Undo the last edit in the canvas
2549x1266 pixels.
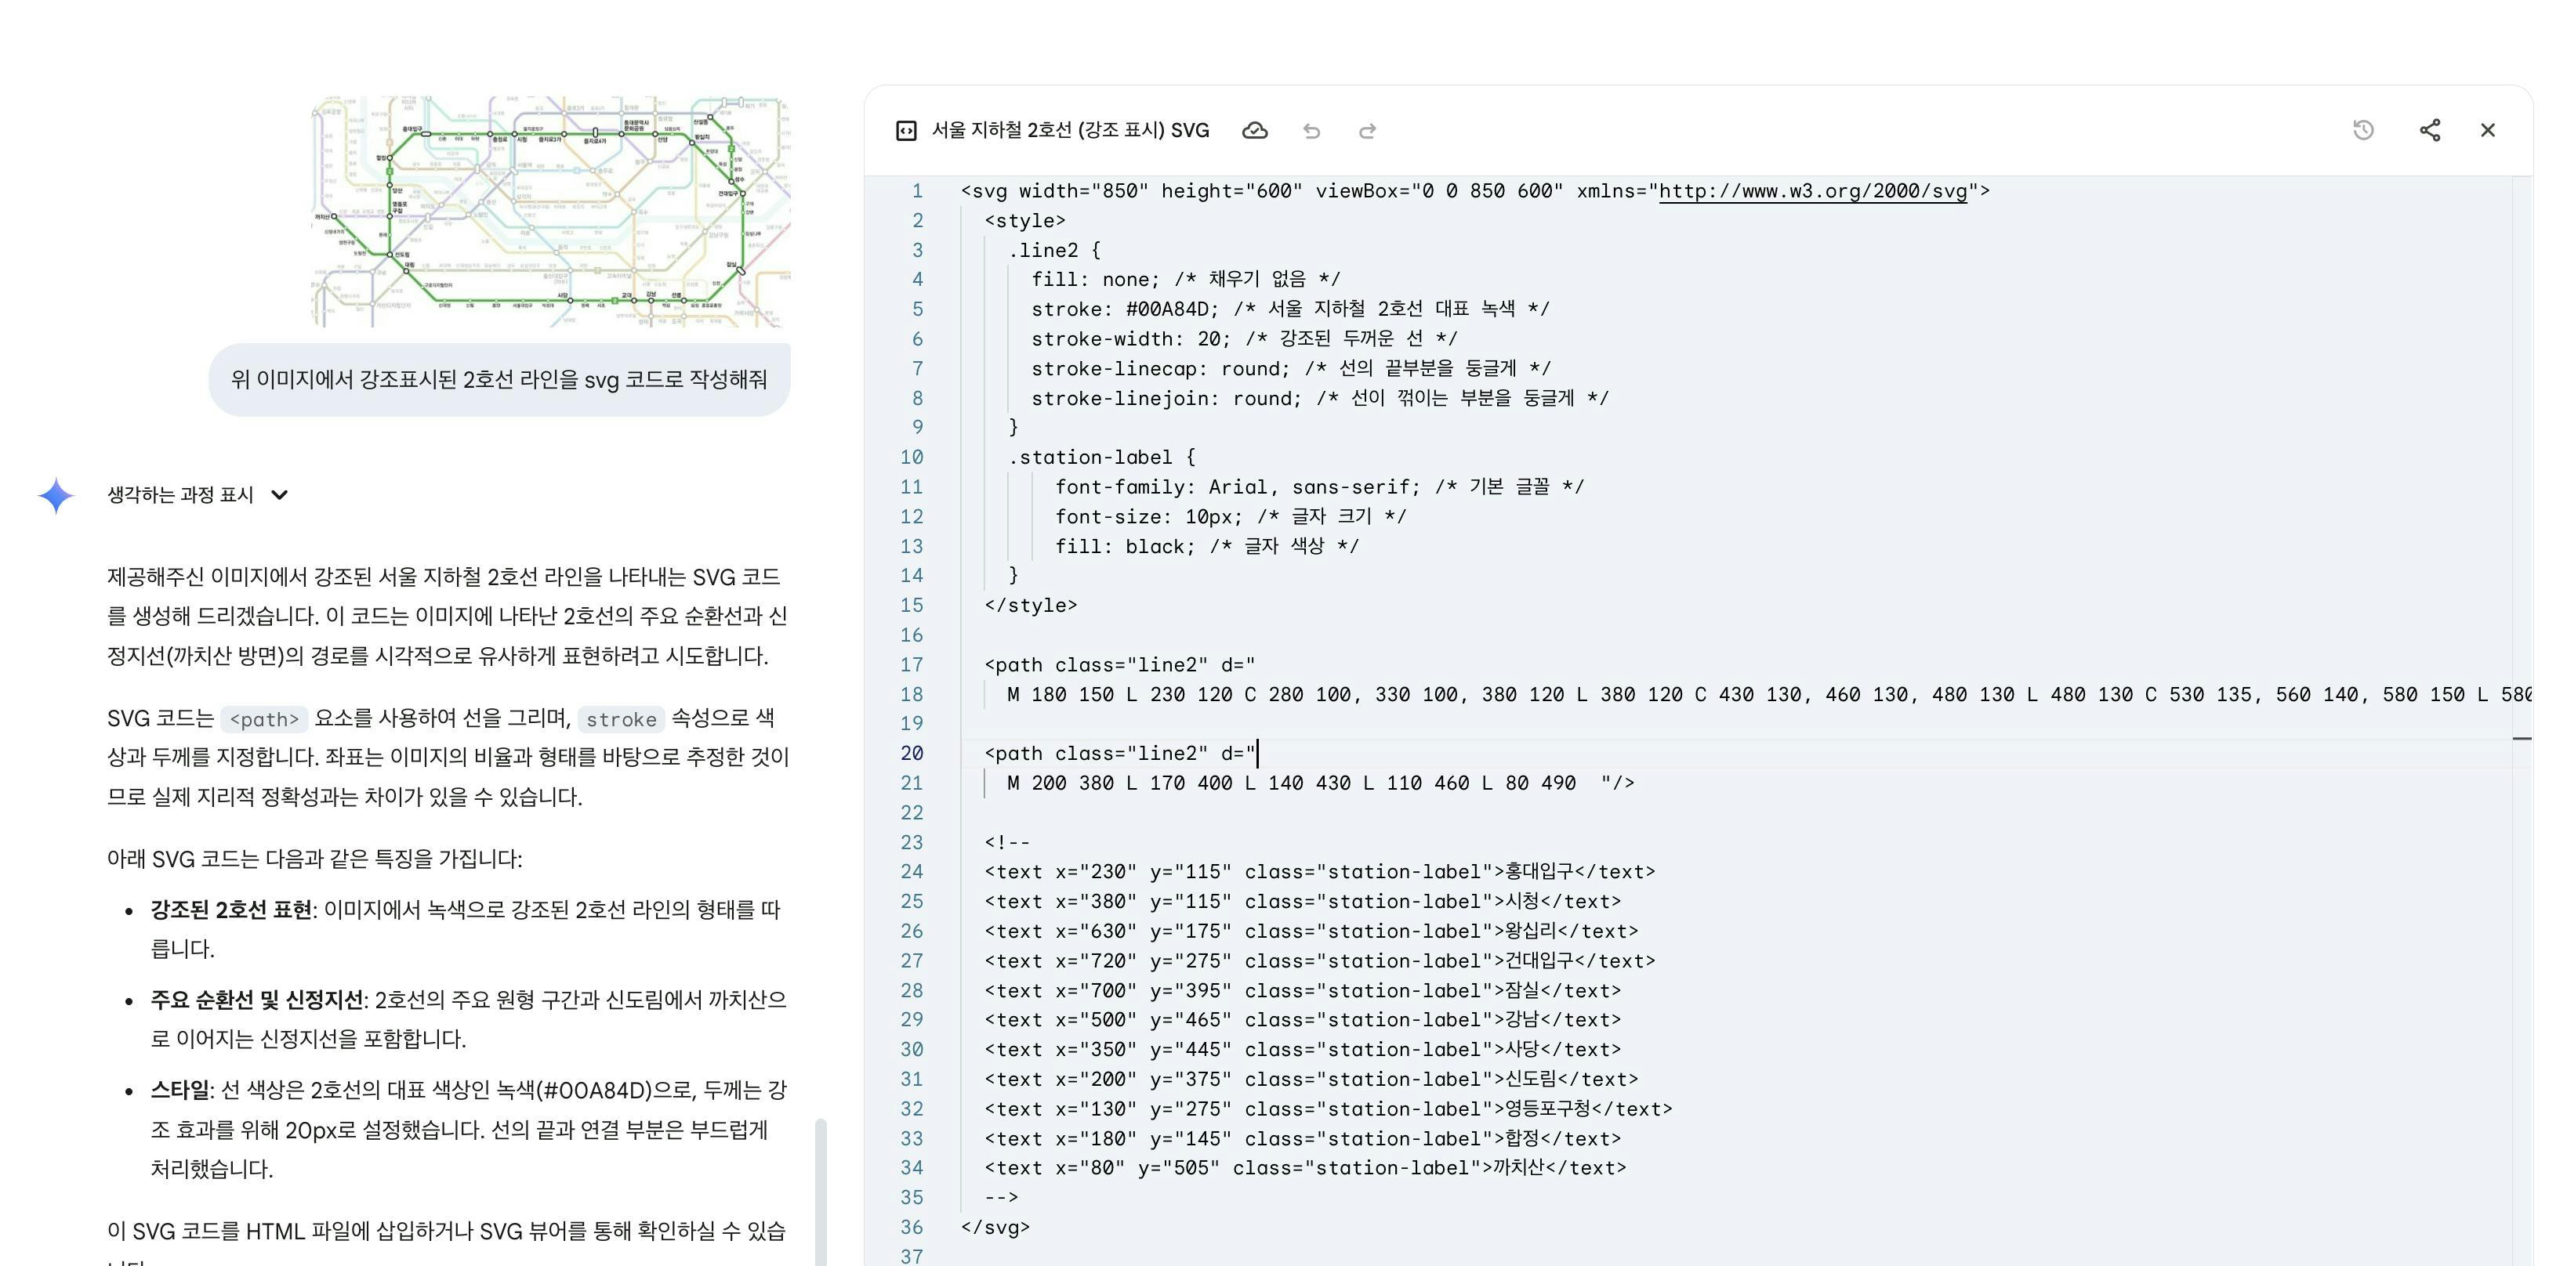[x=1311, y=131]
